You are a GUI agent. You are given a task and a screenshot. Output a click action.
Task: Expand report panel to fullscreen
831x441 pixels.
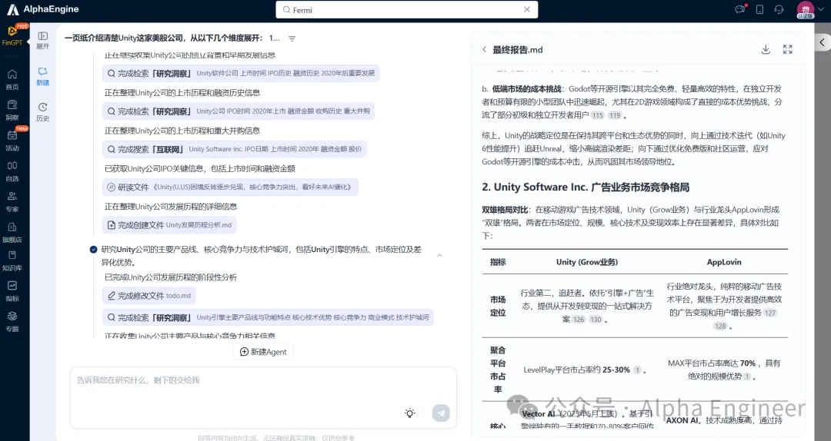(787, 49)
